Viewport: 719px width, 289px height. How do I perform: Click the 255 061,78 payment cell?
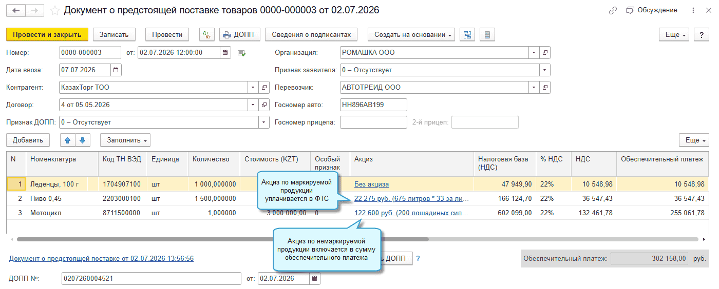663,213
